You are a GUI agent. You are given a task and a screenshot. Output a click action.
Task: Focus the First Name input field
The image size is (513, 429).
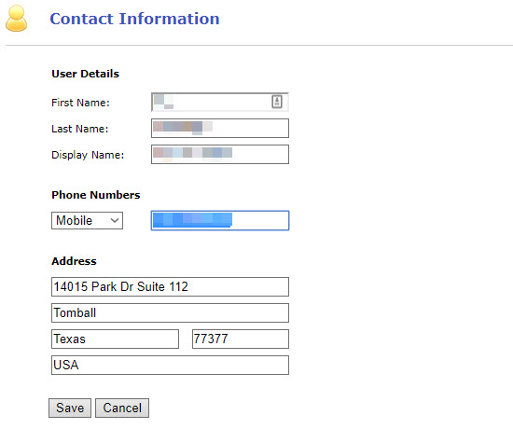(x=220, y=102)
